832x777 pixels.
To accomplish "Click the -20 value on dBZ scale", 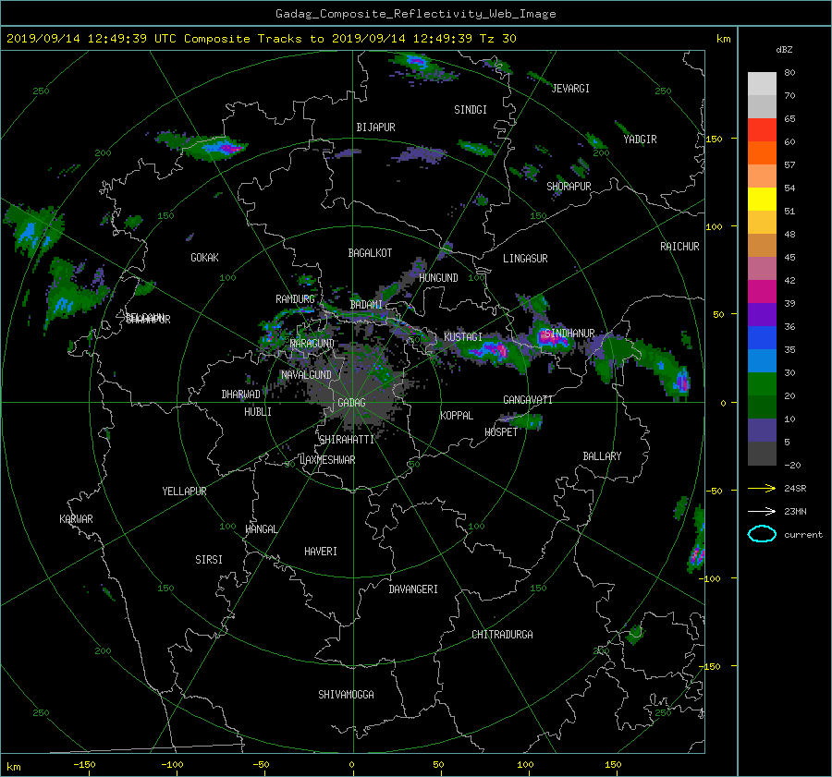I will coord(792,465).
